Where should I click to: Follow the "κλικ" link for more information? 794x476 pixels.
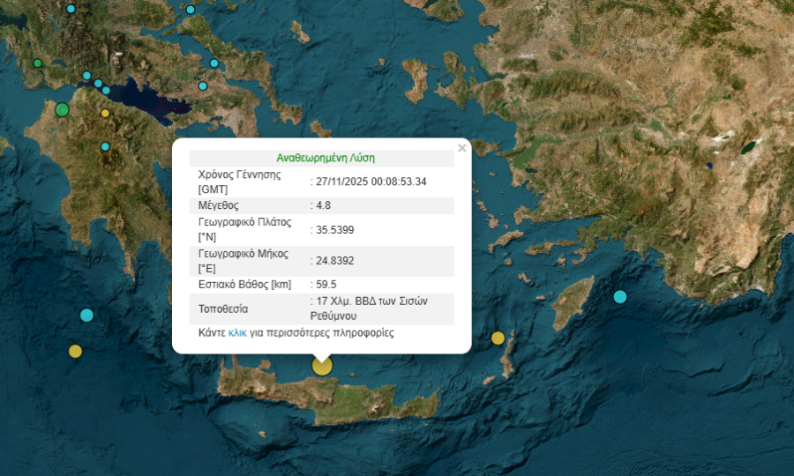(237, 333)
